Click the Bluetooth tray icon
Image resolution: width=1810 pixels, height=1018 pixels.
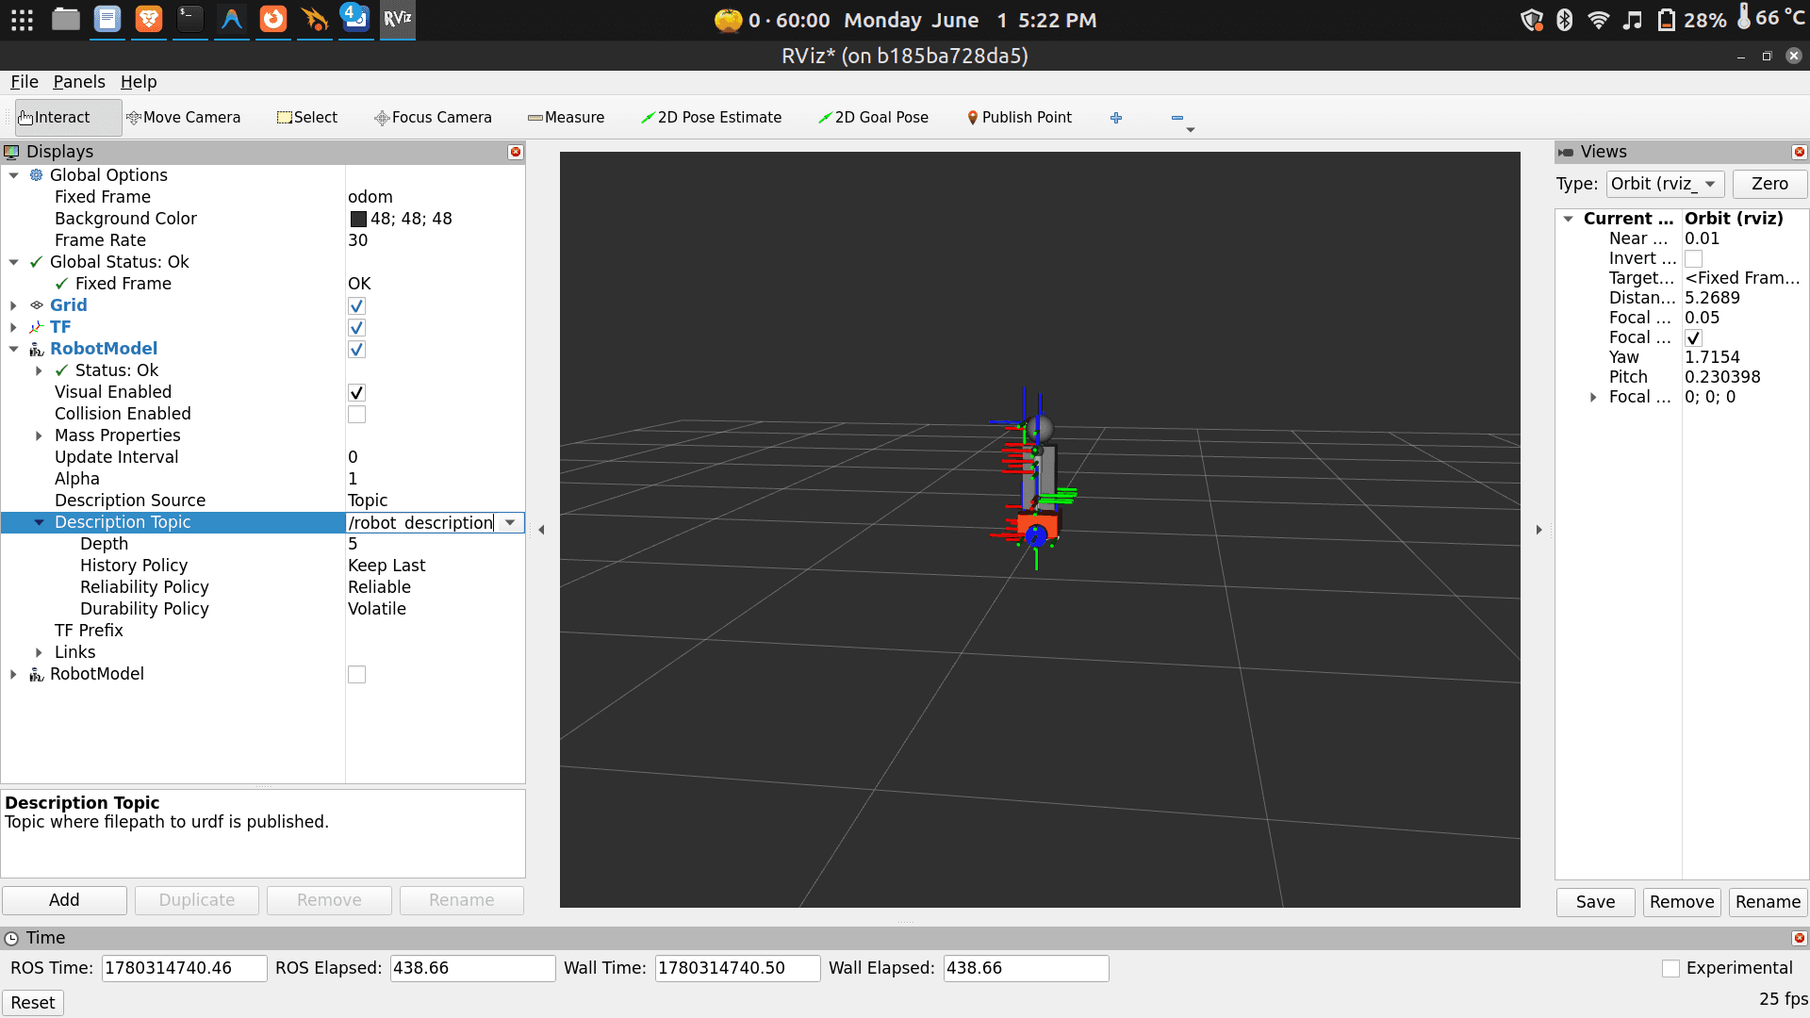click(x=1564, y=20)
